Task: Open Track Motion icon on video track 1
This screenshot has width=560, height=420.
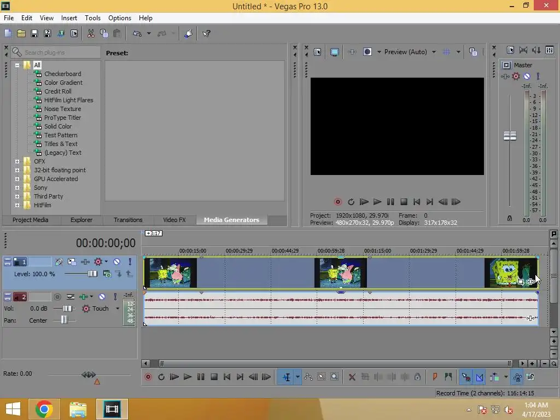Action: tap(72, 262)
